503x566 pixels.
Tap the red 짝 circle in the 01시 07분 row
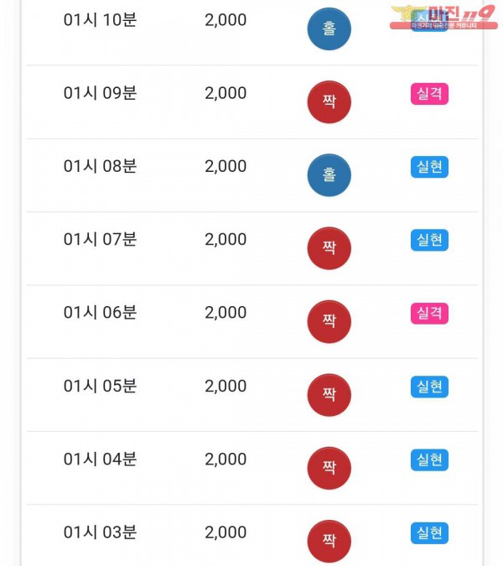(x=329, y=248)
